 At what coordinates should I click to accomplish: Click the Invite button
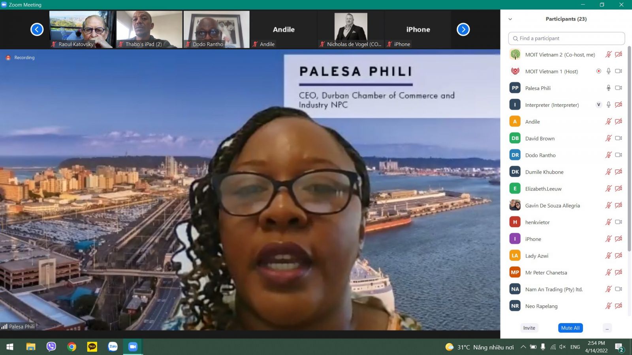[529, 328]
